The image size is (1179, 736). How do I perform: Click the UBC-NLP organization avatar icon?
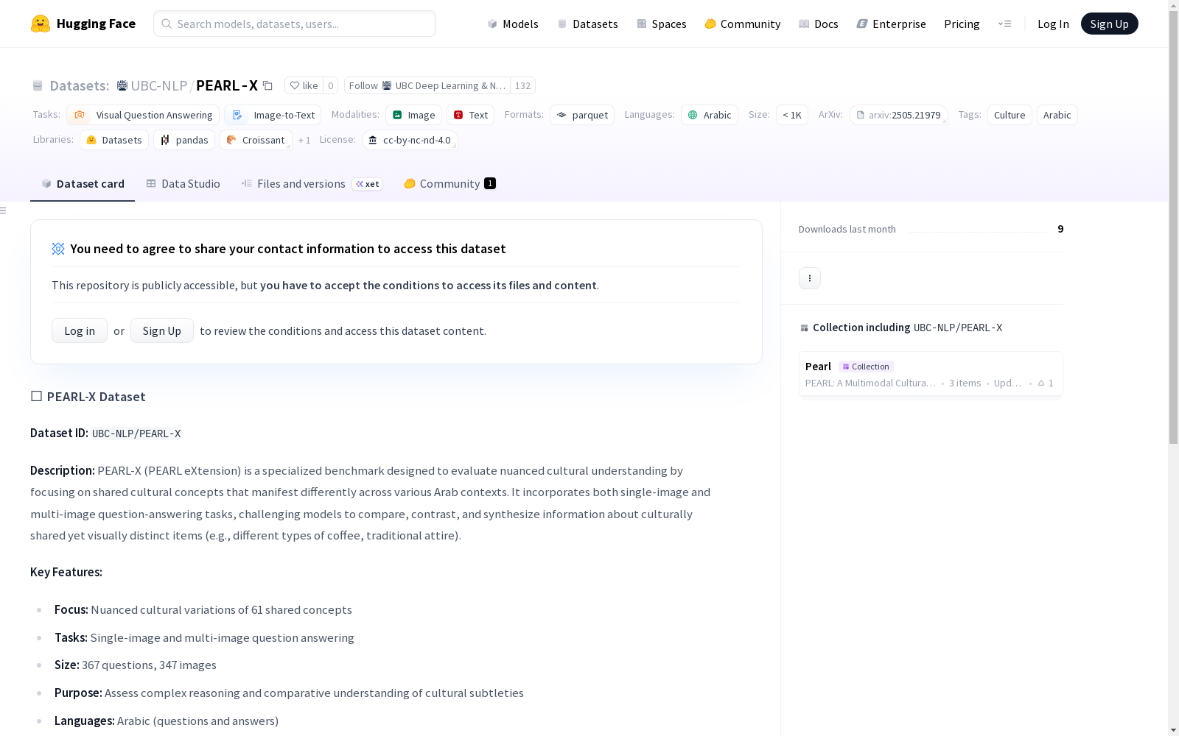pos(122,85)
